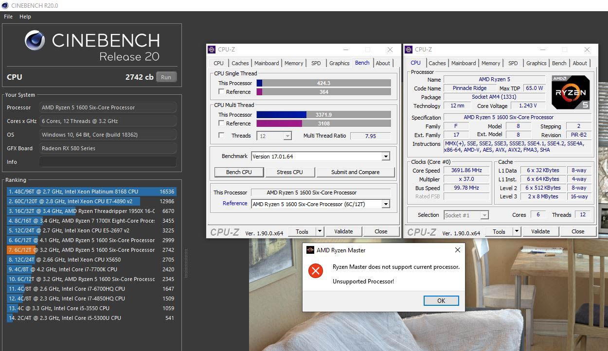Viewport: 608px width, 351px height.
Task: Click the AMD Ryzen 5 logo badge
Action: pyautogui.click(x=571, y=92)
